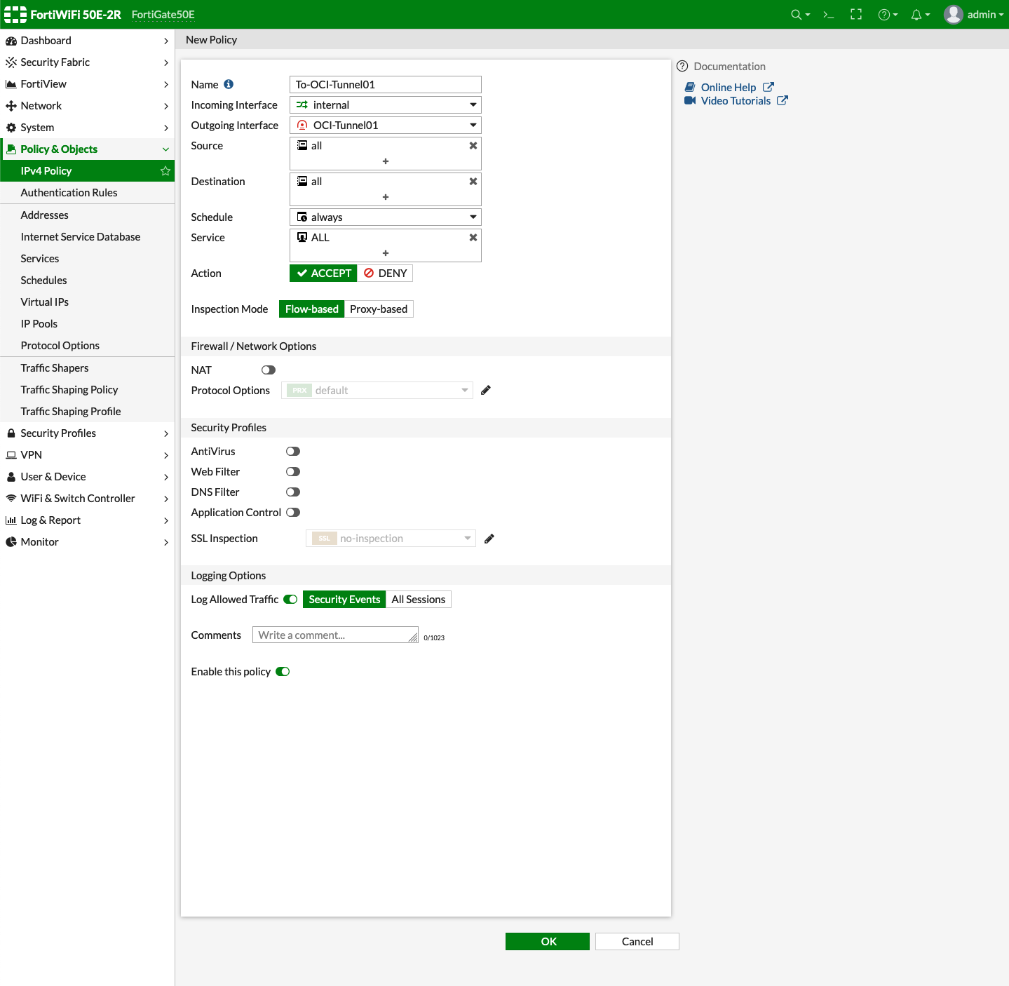
Task: Click the Monitor pie chart icon
Action: (x=11, y=542)
